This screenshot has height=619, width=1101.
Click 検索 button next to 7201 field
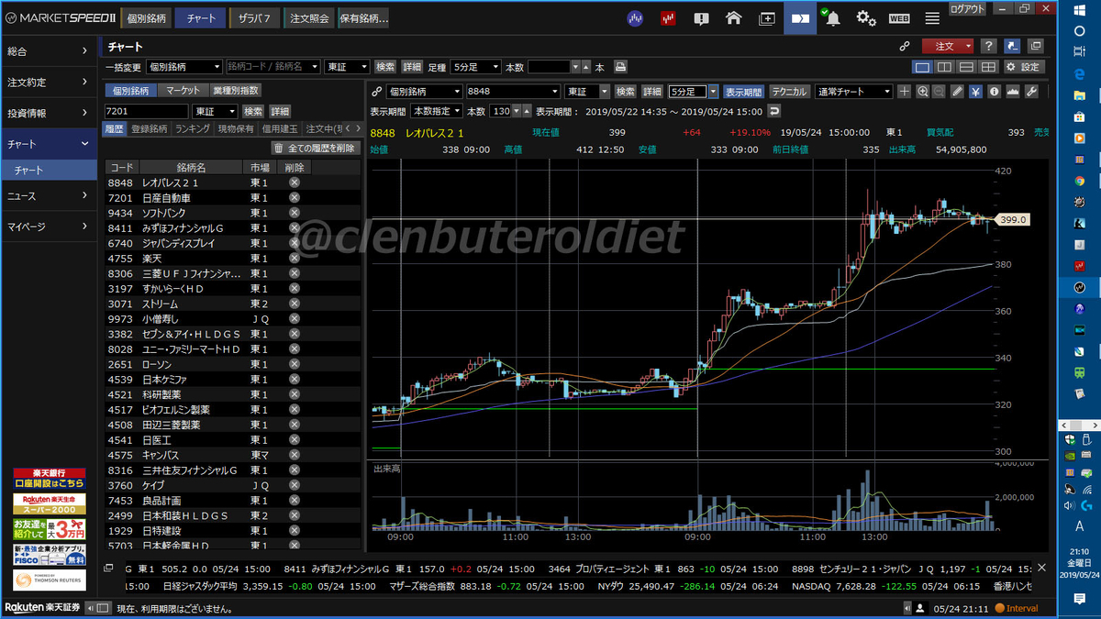[x=251, y=111]
